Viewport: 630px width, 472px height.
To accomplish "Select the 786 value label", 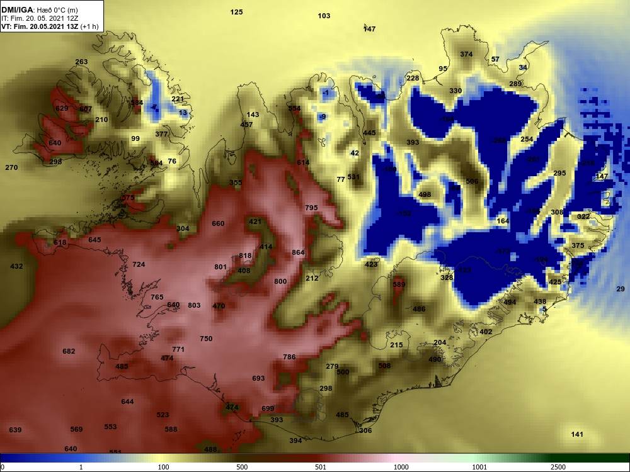I will tap(289, 357).
